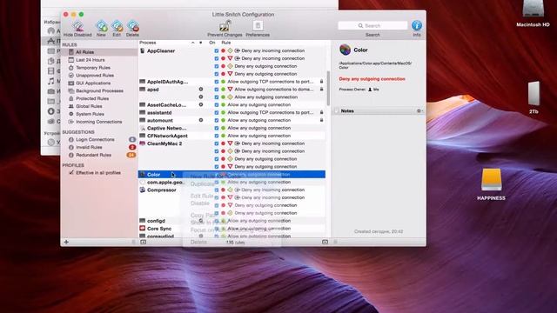Click the Hide Disabled toolbar icon

77,26
